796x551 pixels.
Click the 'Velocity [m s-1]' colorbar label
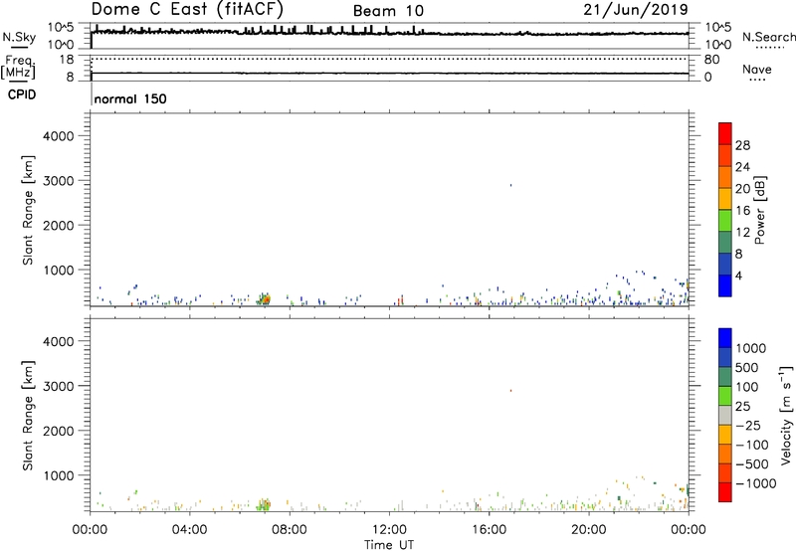coord(786,415)
